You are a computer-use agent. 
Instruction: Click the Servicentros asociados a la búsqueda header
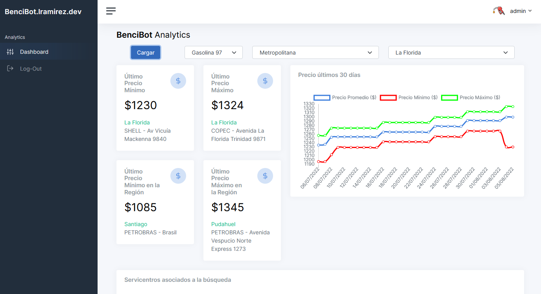[x=177, y=279]
